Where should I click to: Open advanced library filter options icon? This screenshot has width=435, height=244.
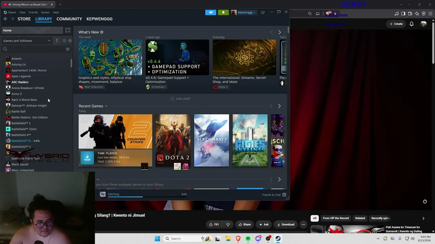coord(68,49)
